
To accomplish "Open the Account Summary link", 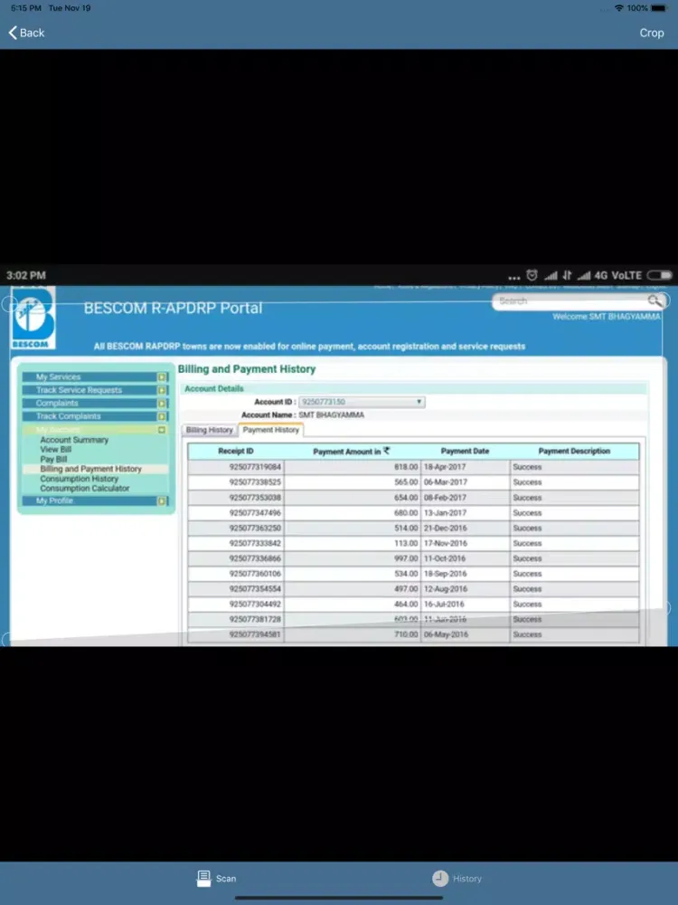I will click(74, 440).
